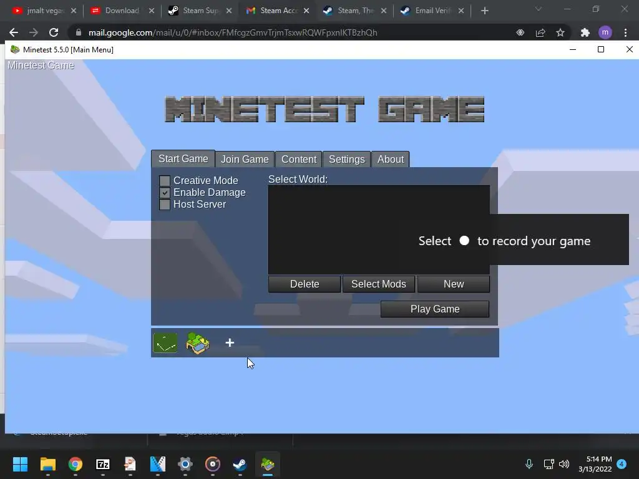Close the Email Verification tab
639x479 pixels.
point(461,11)
